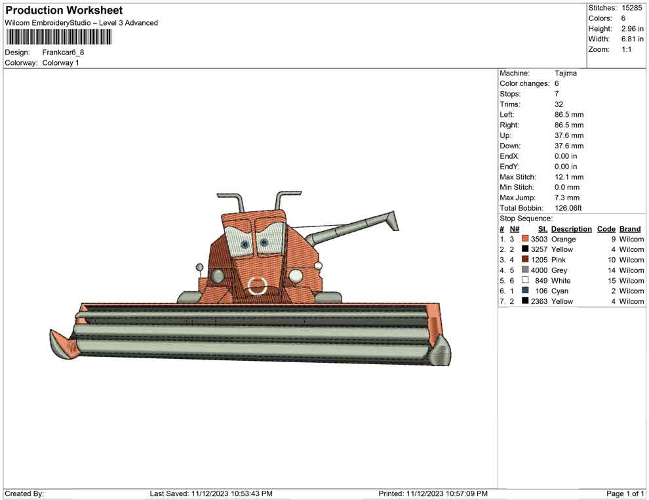649x500 pixels.
Task: Click the Cyan description in stop 6
Action: 560,291
